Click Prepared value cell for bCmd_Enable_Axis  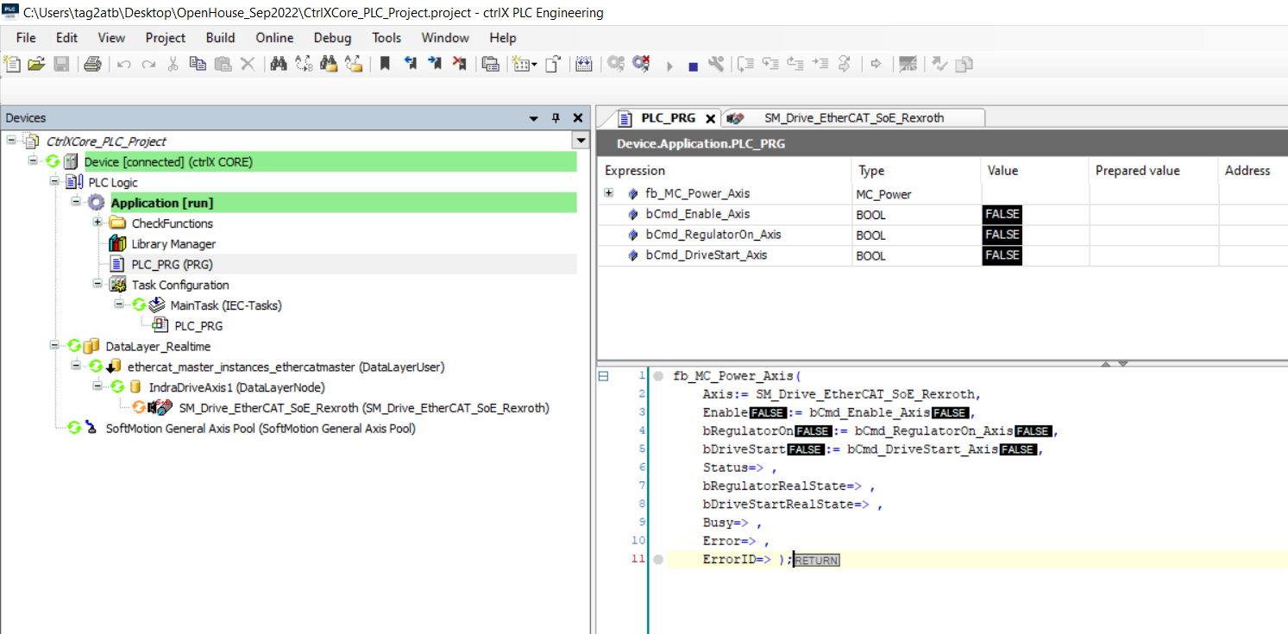1153,215
